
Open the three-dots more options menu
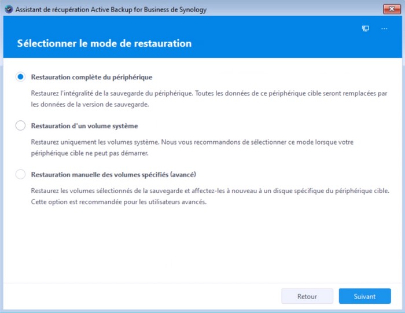[384, 28]
